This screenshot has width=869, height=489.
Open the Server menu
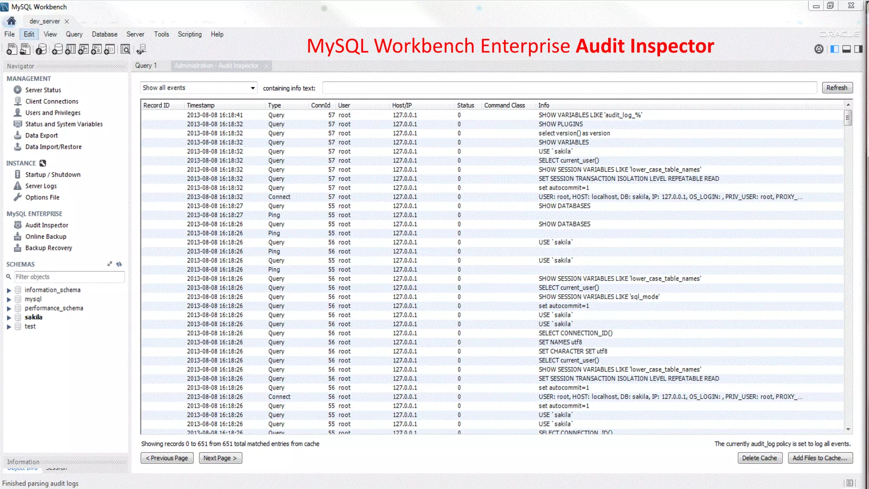(135, 34)
